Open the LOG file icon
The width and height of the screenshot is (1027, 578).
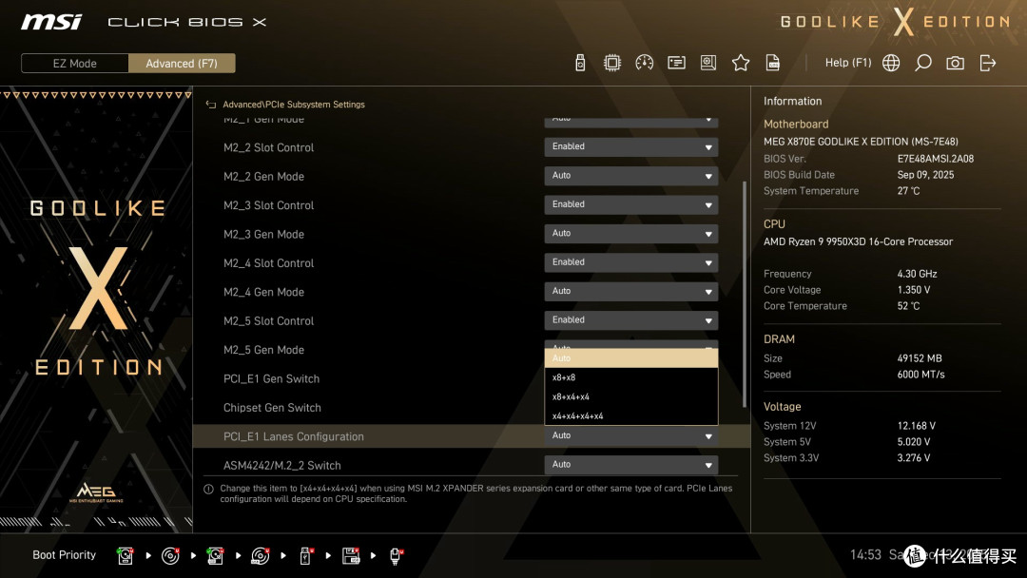[773, 63]
